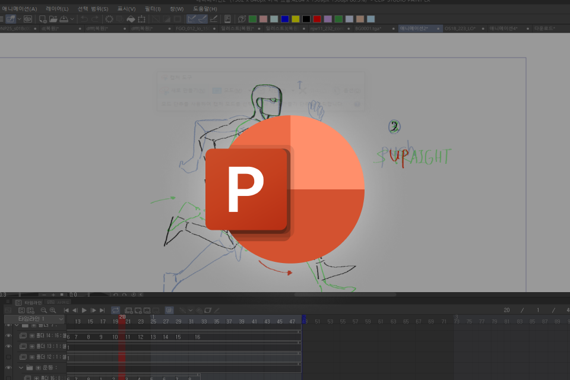
Task: Click the open file folder icon
Action: (x=53, y=19)
